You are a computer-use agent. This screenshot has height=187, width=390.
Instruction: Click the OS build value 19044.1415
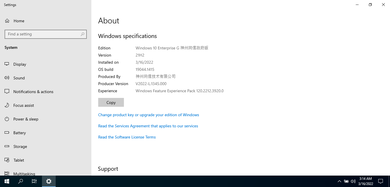[145, 69]
